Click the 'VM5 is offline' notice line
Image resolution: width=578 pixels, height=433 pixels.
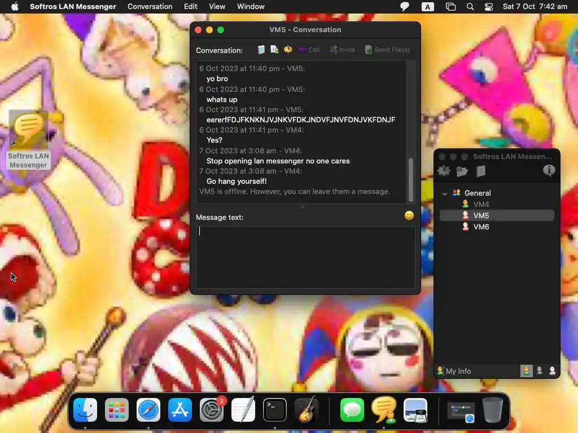pyautogui.click(x=295, y=192)
